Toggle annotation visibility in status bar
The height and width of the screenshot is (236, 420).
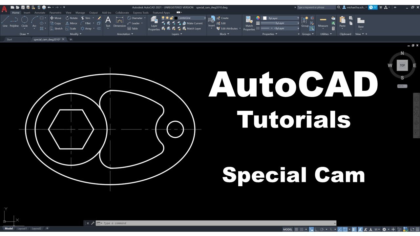pyautogui.click(x=360, y=229)
